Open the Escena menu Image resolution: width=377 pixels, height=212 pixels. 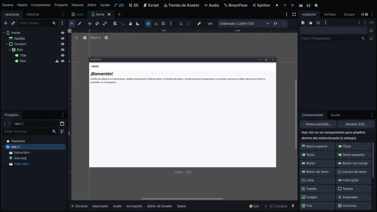point(8,5)
